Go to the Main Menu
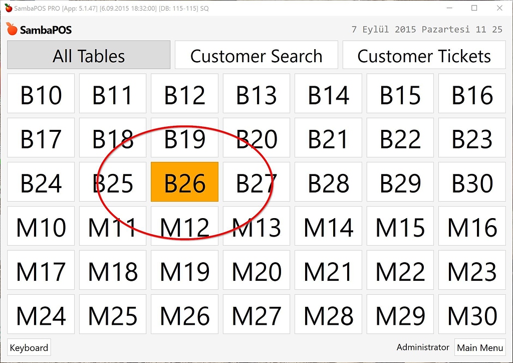 (x=480, y=347)
